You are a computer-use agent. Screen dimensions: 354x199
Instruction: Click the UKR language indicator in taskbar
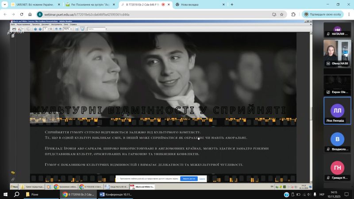tap(322, 194)
